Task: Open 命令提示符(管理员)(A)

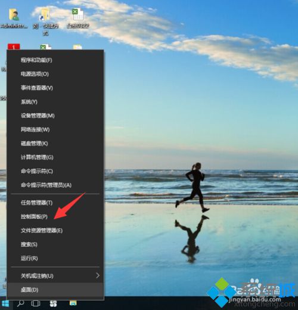Action: coord(55,185)
